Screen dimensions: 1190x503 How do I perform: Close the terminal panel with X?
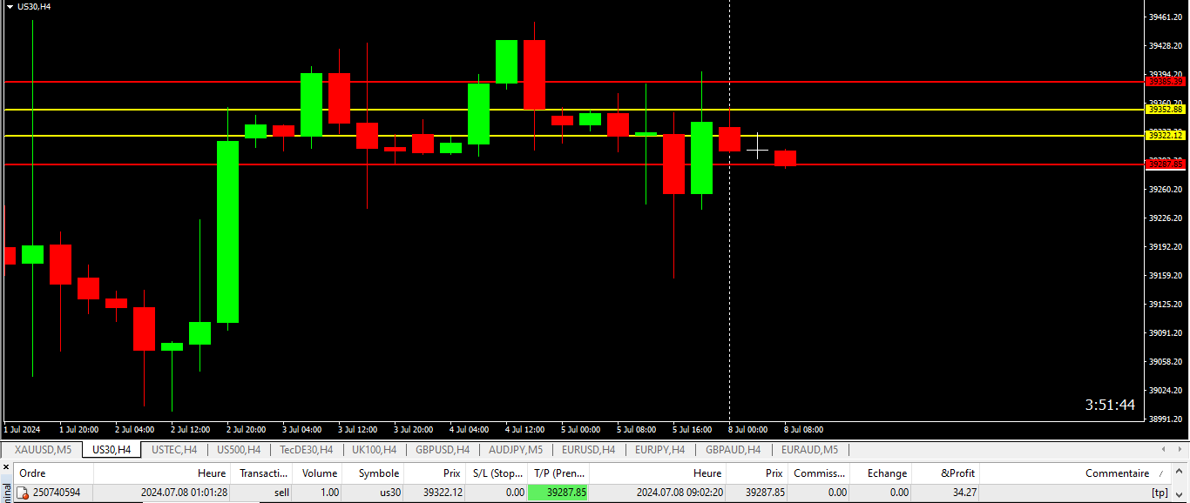point(5,468)
